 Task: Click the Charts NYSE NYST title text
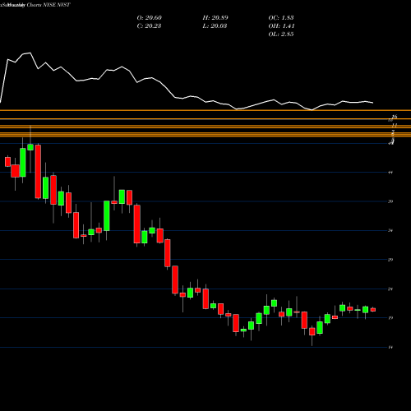click(48, 5)
